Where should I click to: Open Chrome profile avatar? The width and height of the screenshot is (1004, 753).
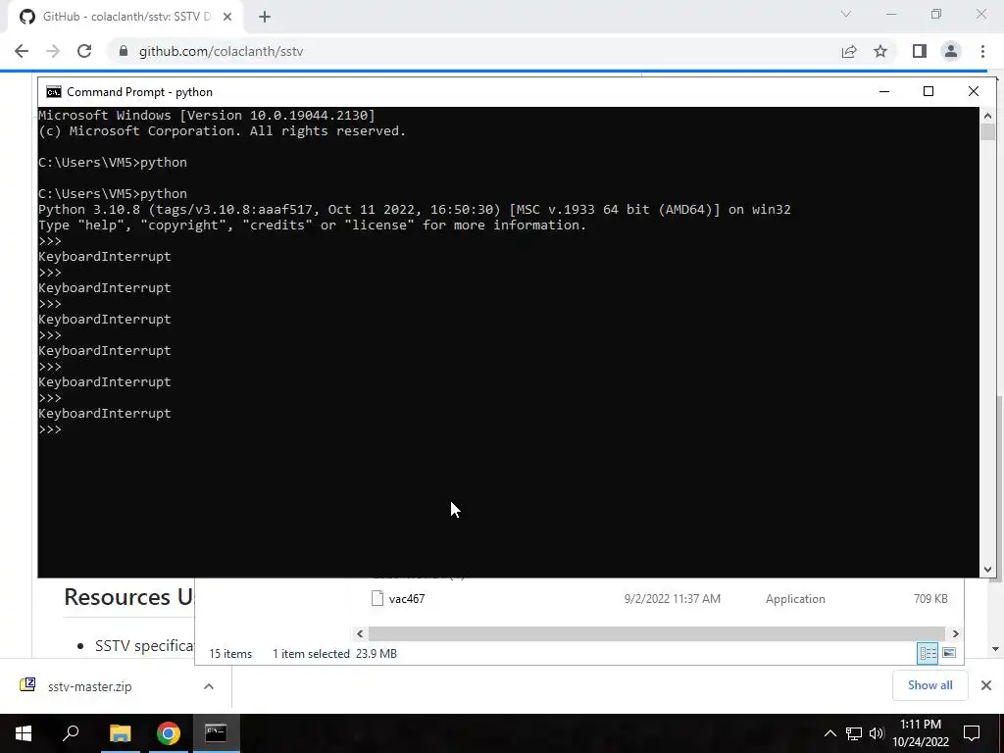(951, 51)
